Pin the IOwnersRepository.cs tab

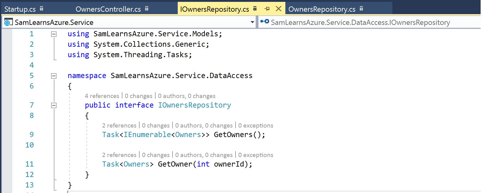click(267, 9)
